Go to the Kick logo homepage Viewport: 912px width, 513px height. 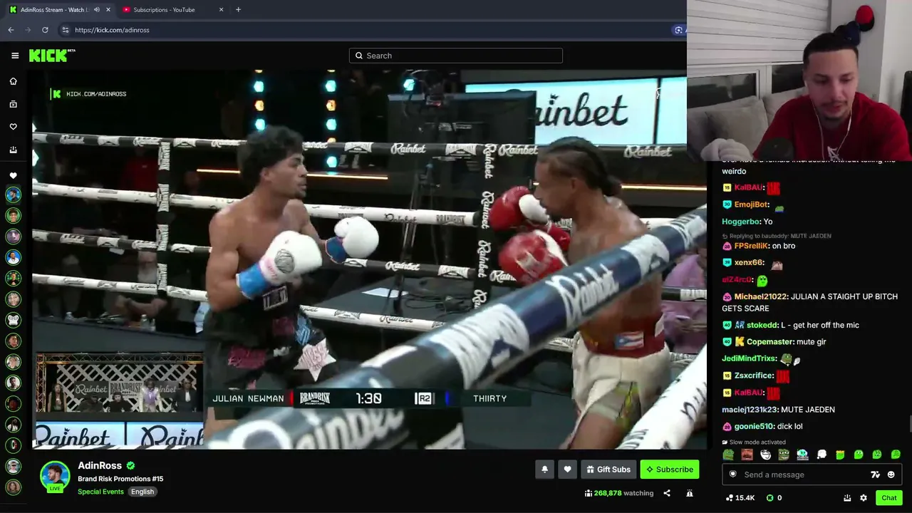(x=52, y=56)
